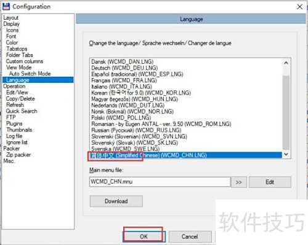Select Simplified Chinese (WCMD_CHN.LNG) entry
Screen dimensions: 308x245
pos(186,155)
